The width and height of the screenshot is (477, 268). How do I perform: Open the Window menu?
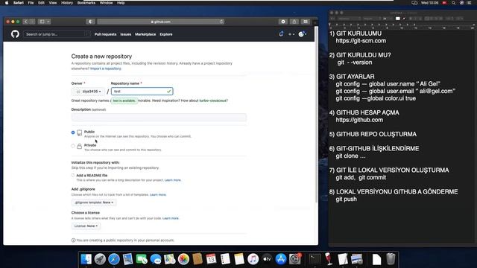click(x=106, y=3)
